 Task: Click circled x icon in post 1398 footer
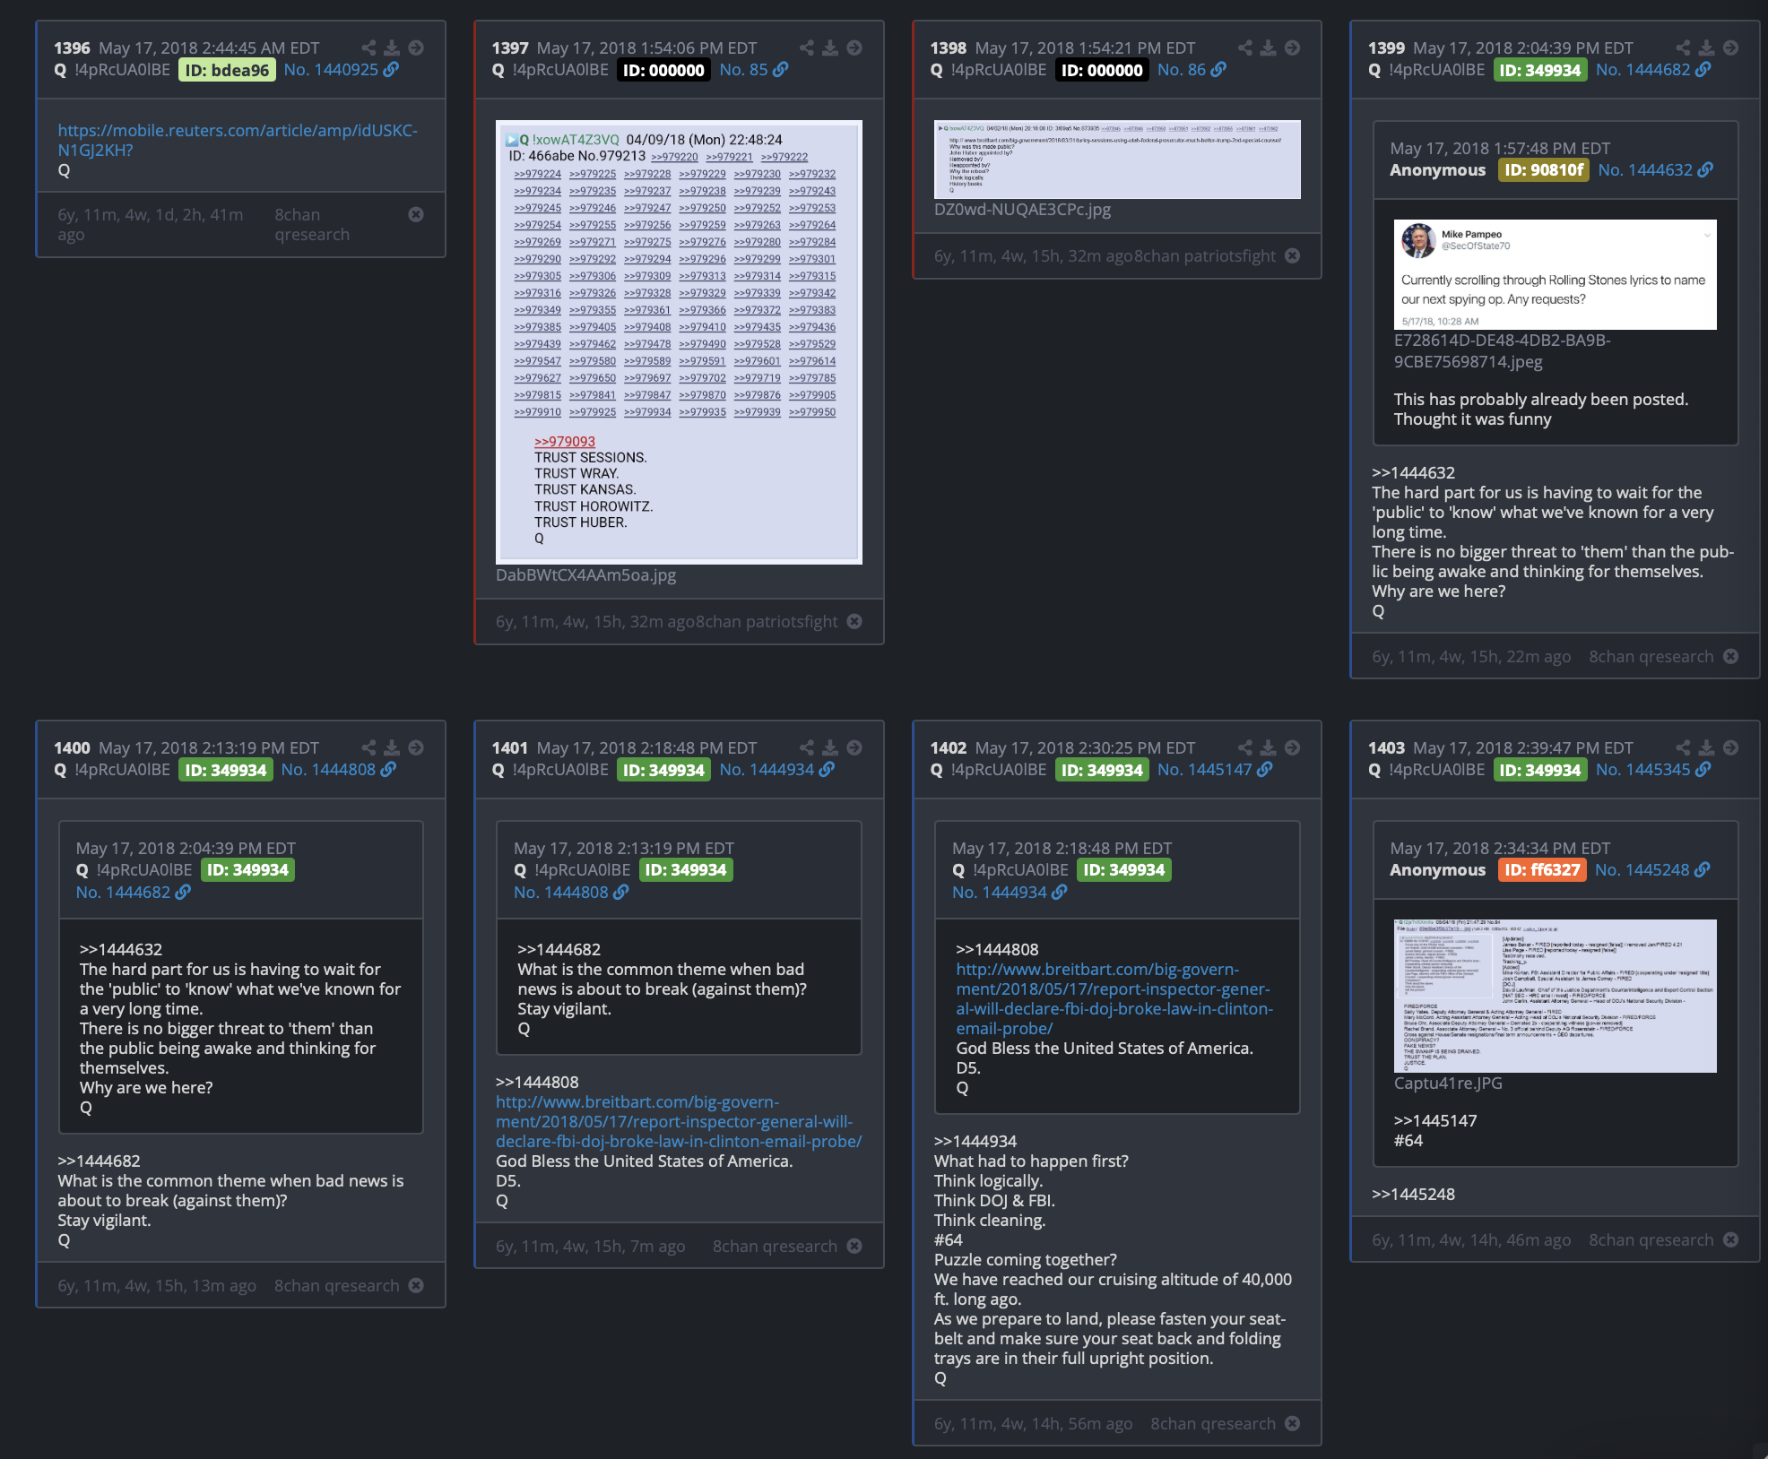(x=1293, y=256)
